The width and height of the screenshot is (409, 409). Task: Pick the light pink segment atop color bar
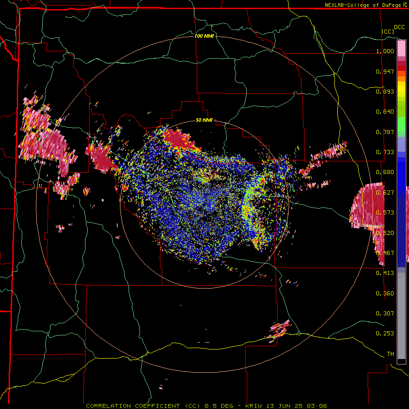point(401,49)
